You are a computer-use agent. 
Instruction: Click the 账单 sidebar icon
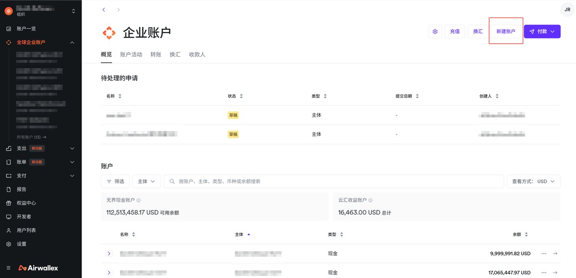[x=9, y=162]
